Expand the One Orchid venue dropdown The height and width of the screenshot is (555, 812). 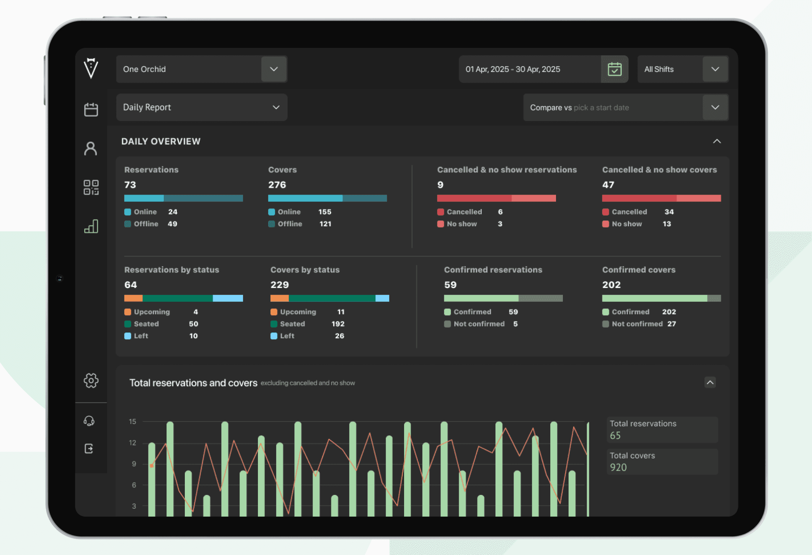(x=274, y=69)
